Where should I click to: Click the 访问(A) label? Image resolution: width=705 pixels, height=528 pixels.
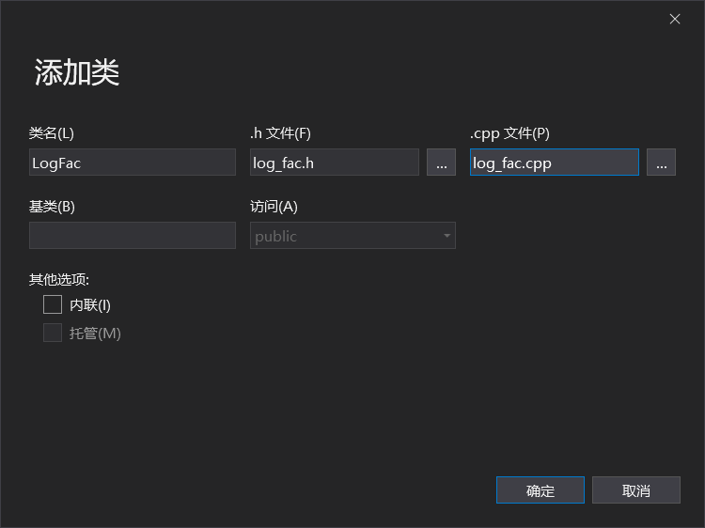[274, 207]
